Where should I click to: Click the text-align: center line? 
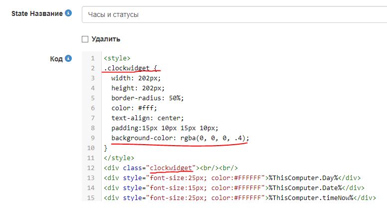[x=147, y=118]
